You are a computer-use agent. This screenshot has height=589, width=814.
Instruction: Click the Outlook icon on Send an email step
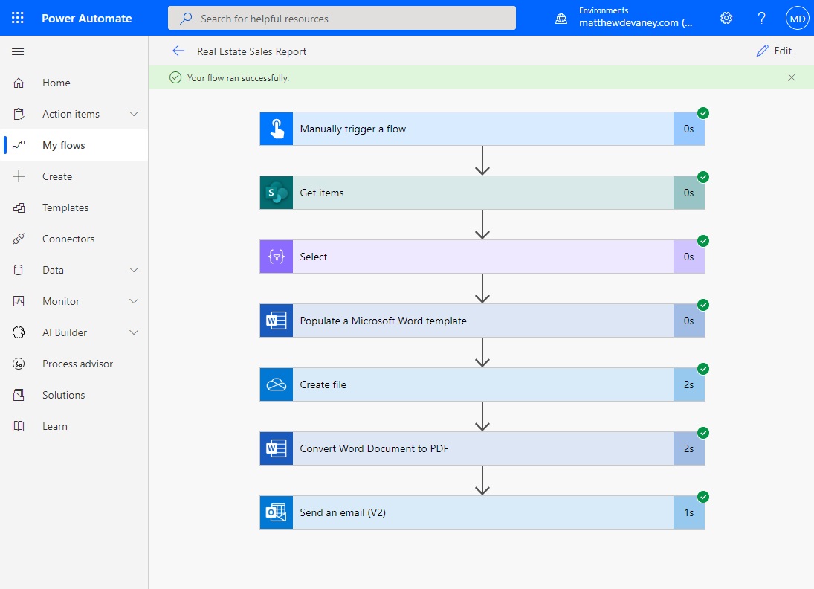click(276, 512)
